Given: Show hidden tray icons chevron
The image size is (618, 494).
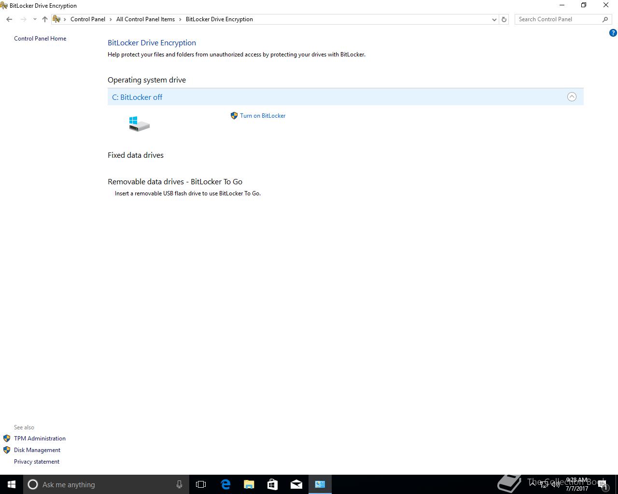Looking at the screenshot, I should [533, 485].
